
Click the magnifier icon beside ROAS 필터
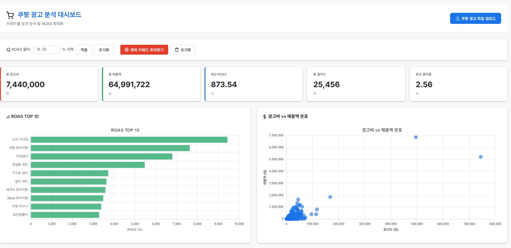click(8, 50)
